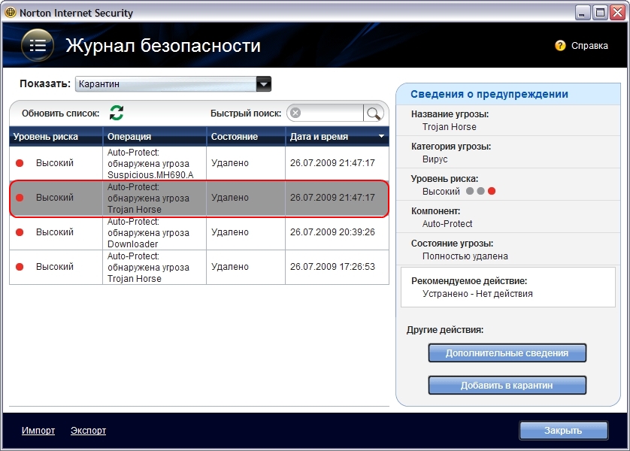Select the Trojan Horse entry at 21:47:17
630x451 pixels.
tap(199, 198)
